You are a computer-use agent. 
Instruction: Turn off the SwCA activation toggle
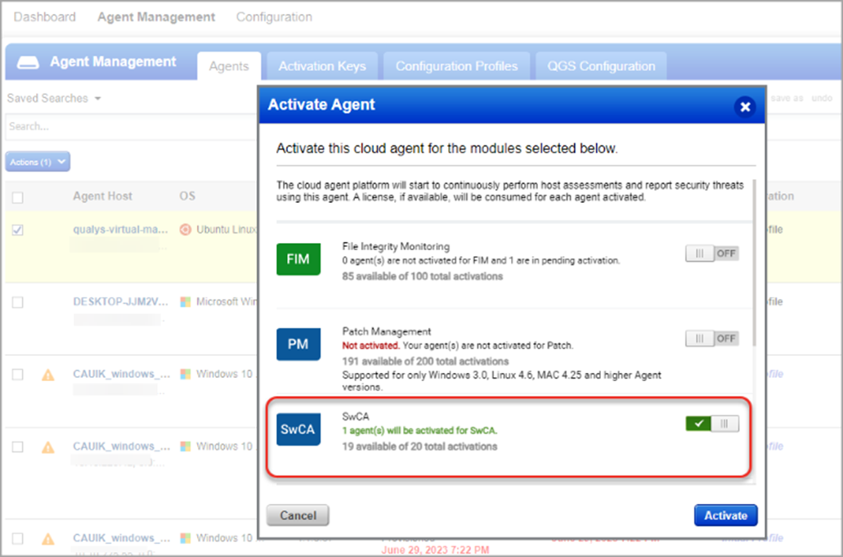coord(712,424)
